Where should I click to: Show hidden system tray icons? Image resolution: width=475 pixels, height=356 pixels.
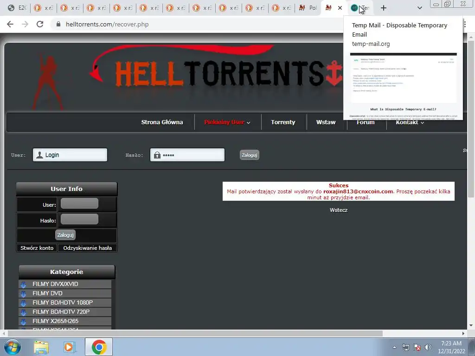[394, 347]
